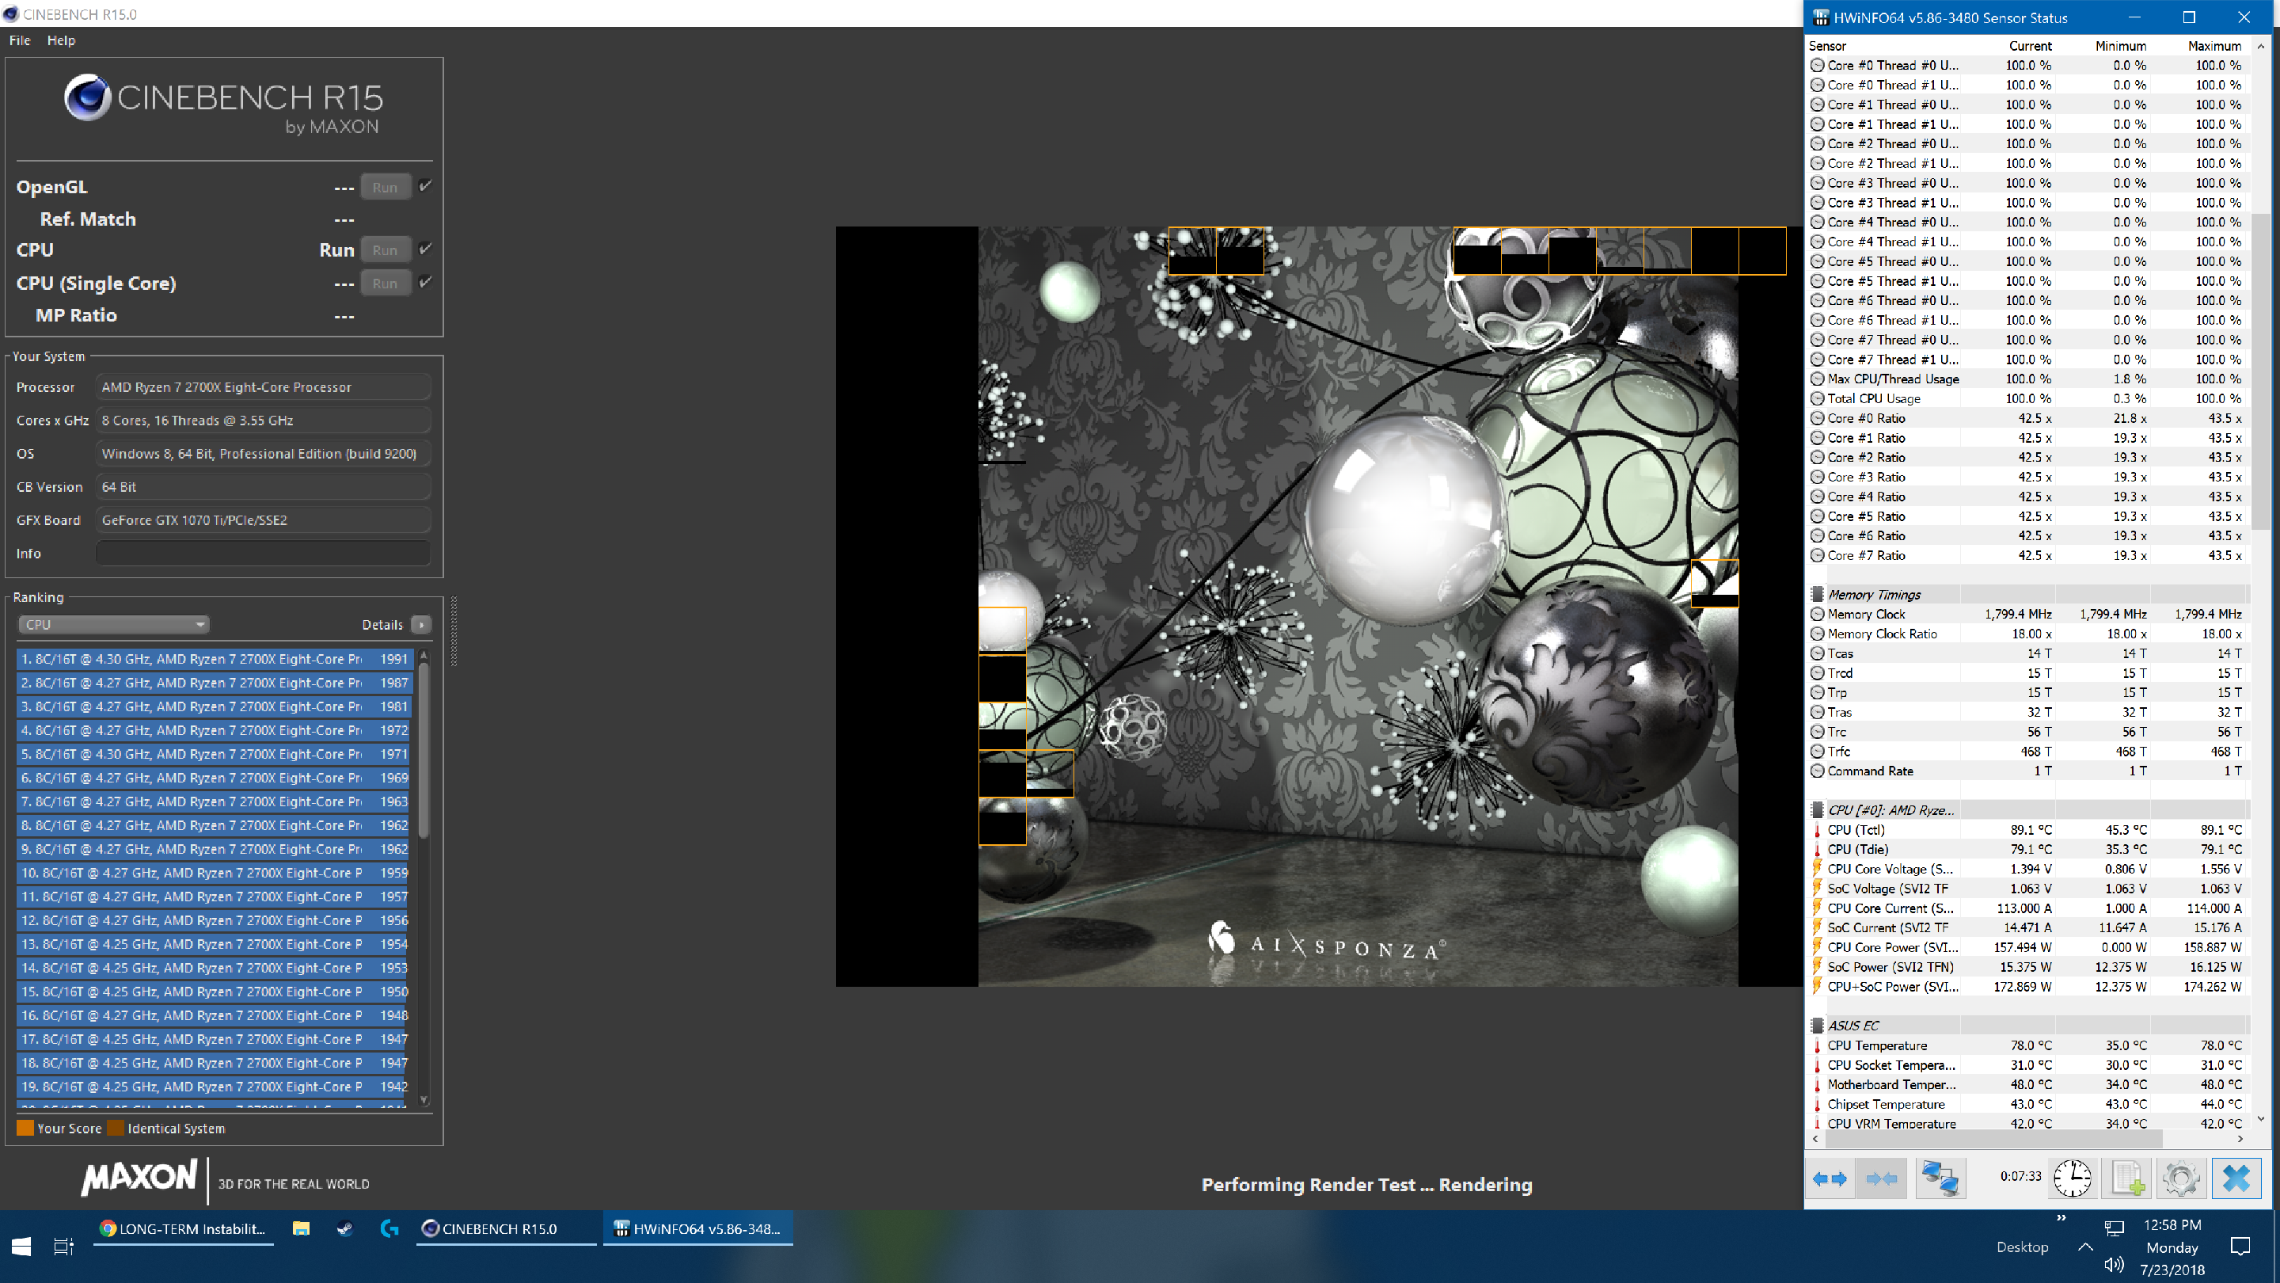
Task: Open the CPU ranking dropdown
Action: point(113,624)
